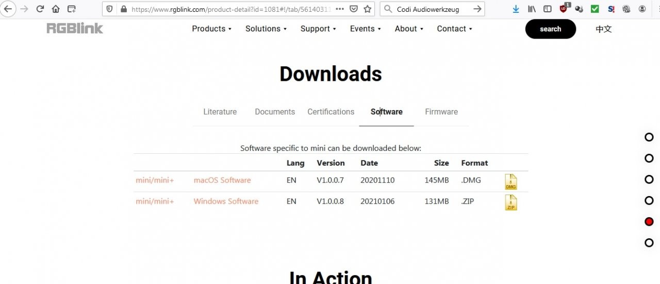Switch site language to 中文

point(604,29)
